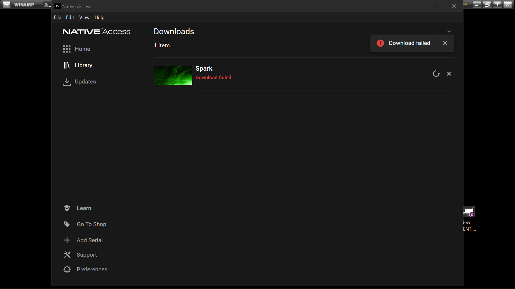This screenshot has height=289, width=515.
Task: Click the Native Access title bar icon
Action: [58, 6]
